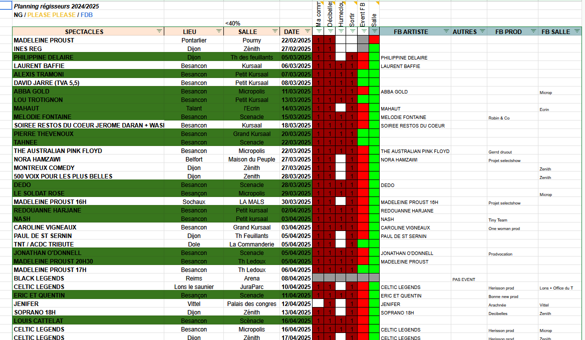Select the date cell '02/04/2025'

[x=296, y=210]
